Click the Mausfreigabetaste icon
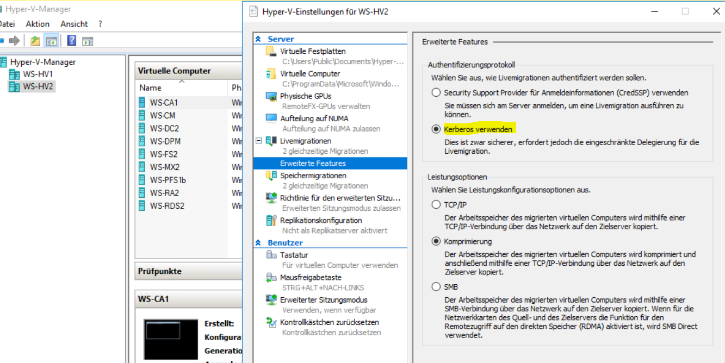725x363 pixels. tap(271, 278)
